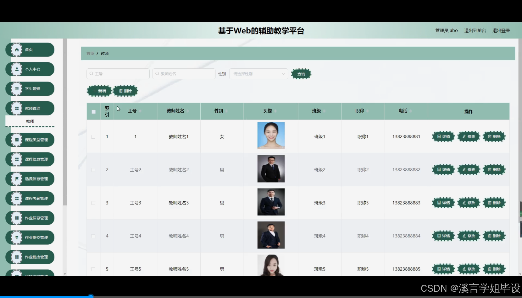Click the 新增 add button
The width and height of the screenshot is (522, 298).
coord(99,91)
